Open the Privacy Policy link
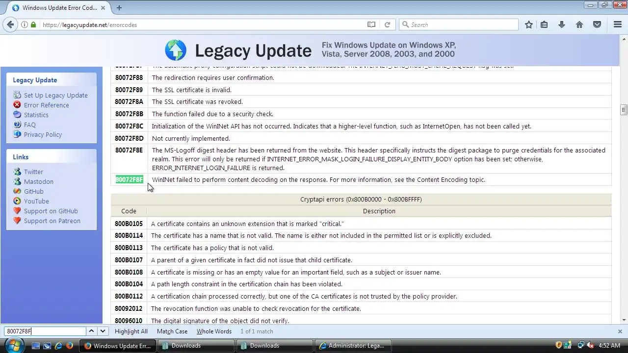Screen dimensions: 628x353 point(43,134)
